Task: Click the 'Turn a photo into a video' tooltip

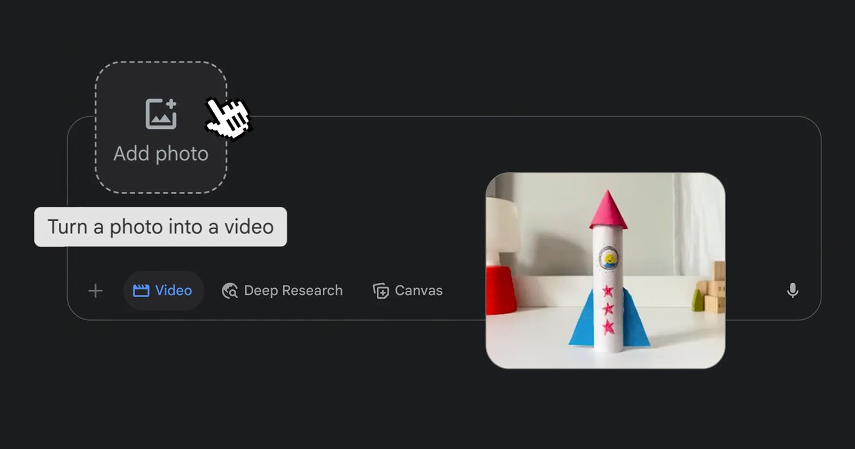Action: point(160,227)
